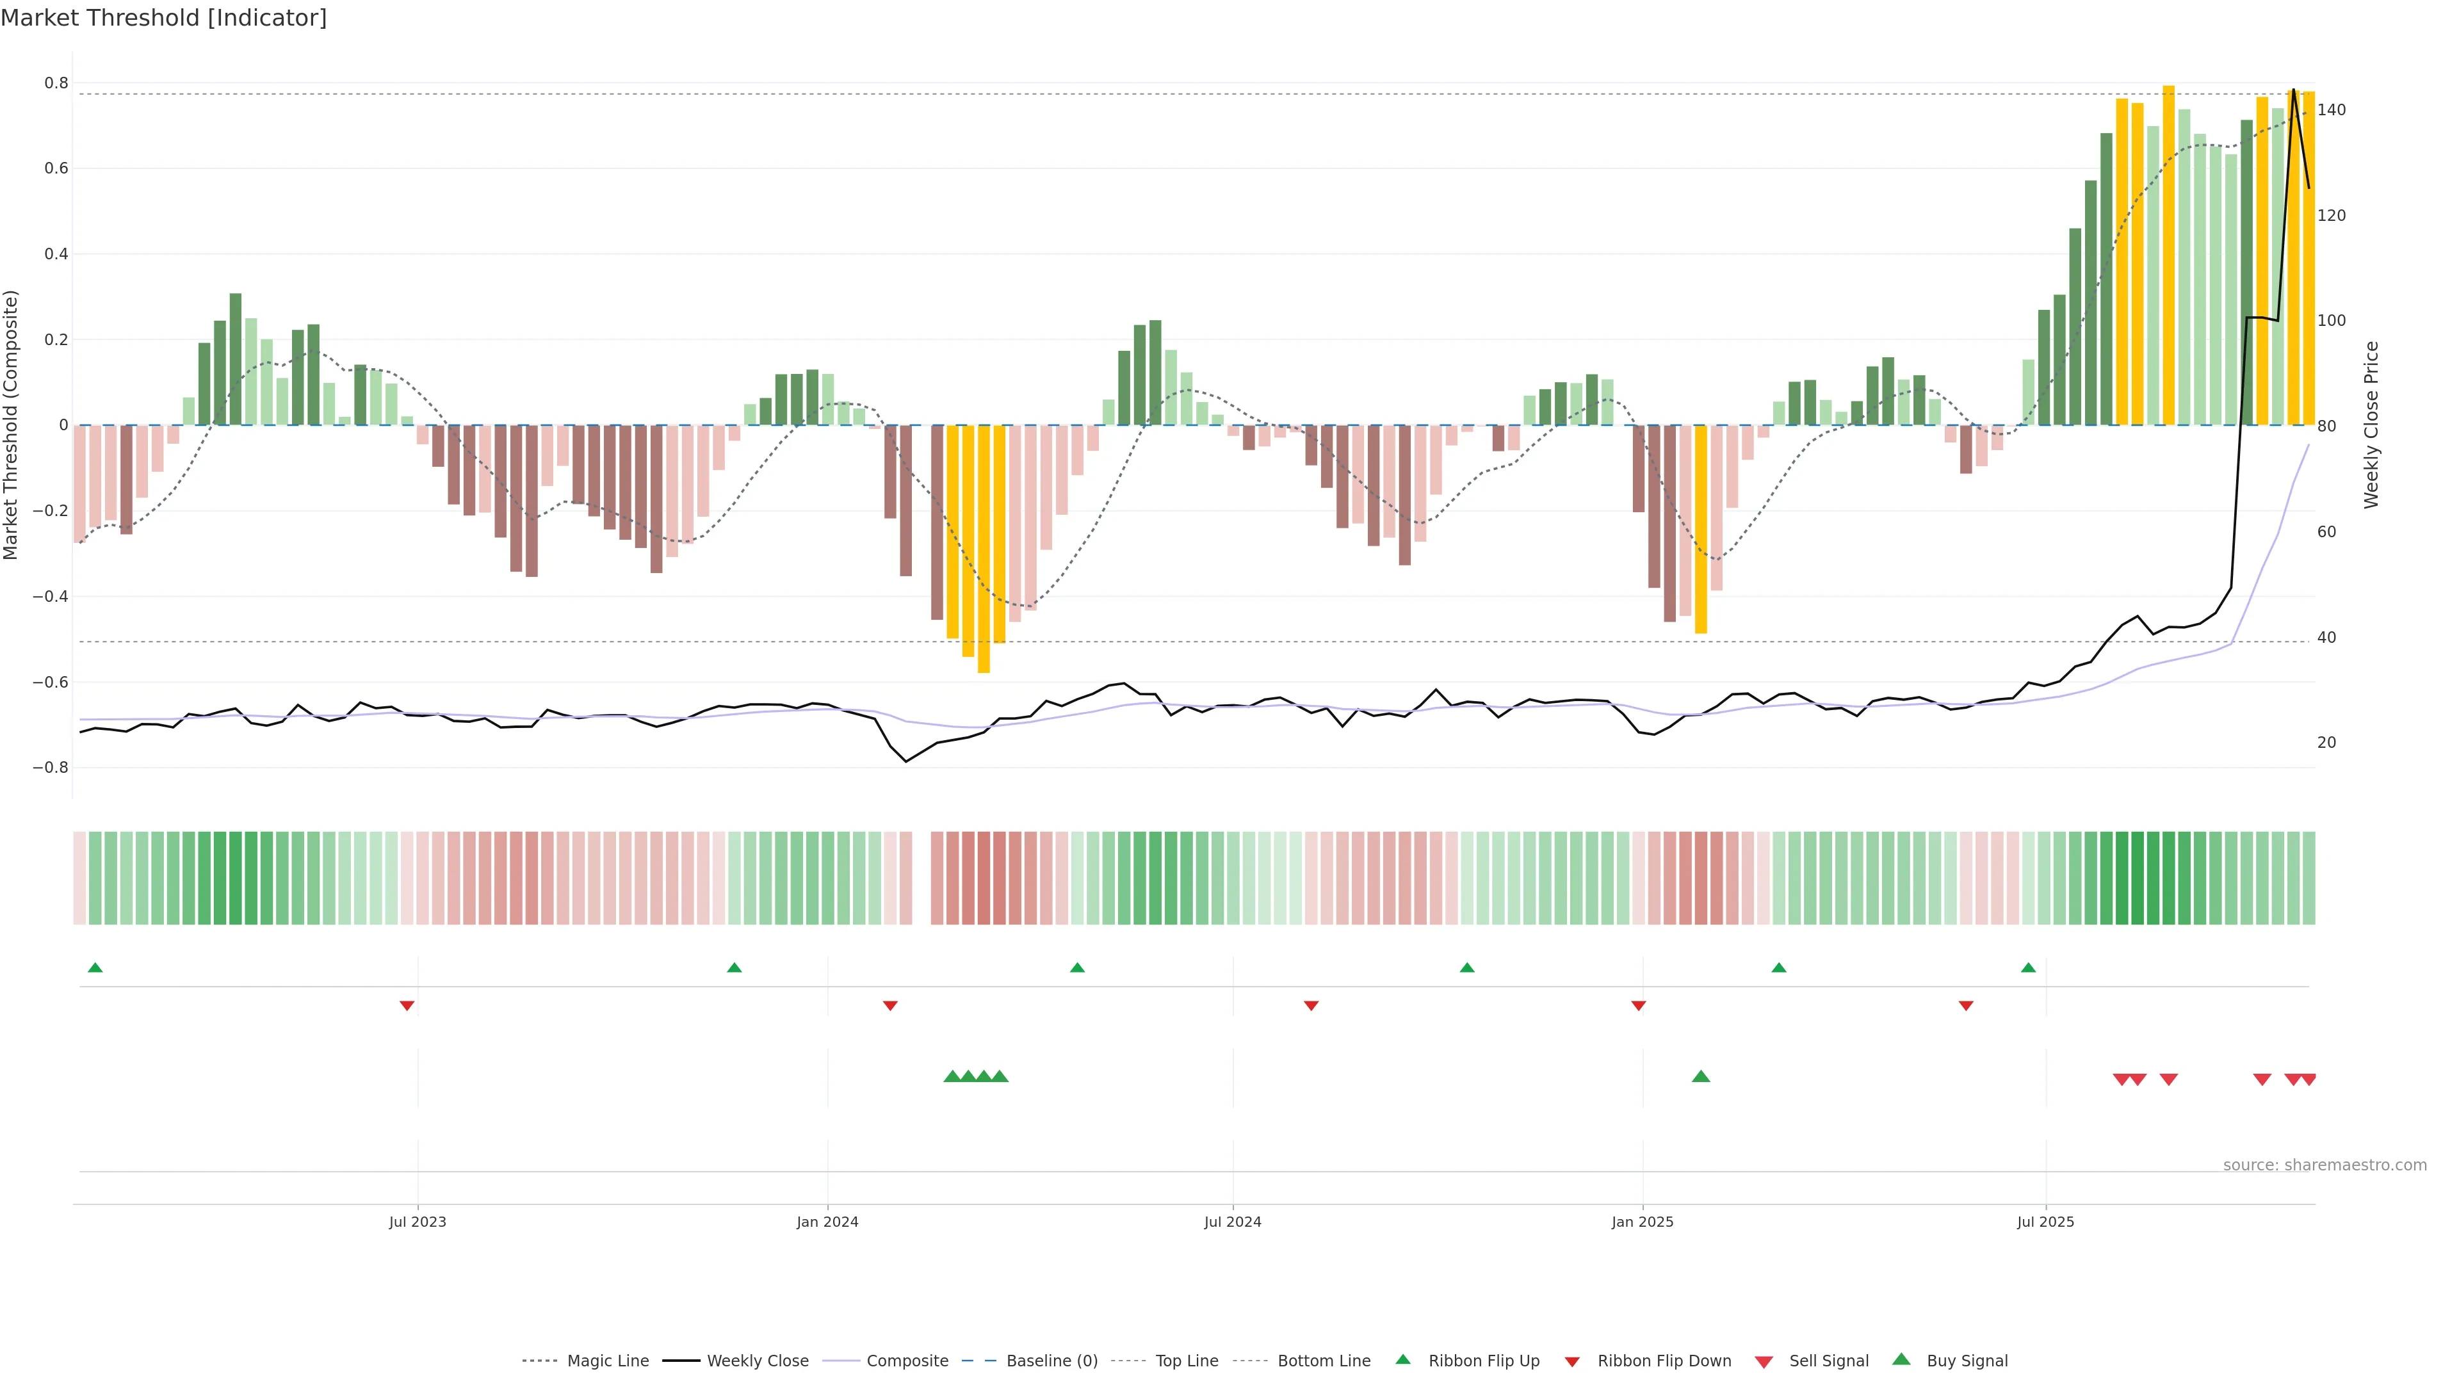Click the Ribbon Flip Up legend triangle
2459x1383 pixels.
[x=1403, y=1360]
